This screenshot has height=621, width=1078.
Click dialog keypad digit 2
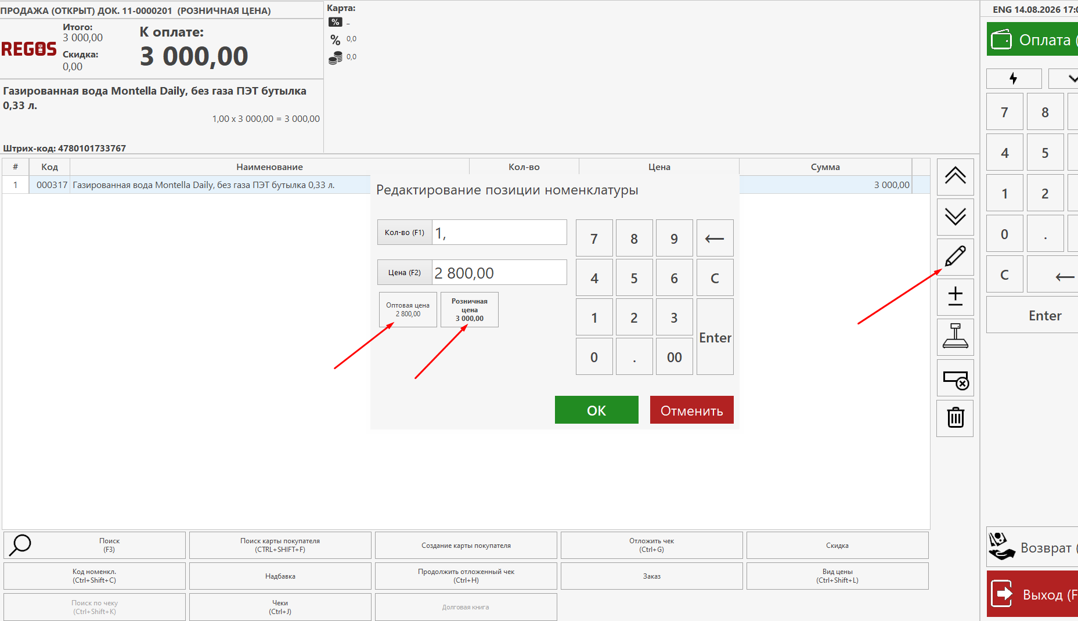point(634,317)
